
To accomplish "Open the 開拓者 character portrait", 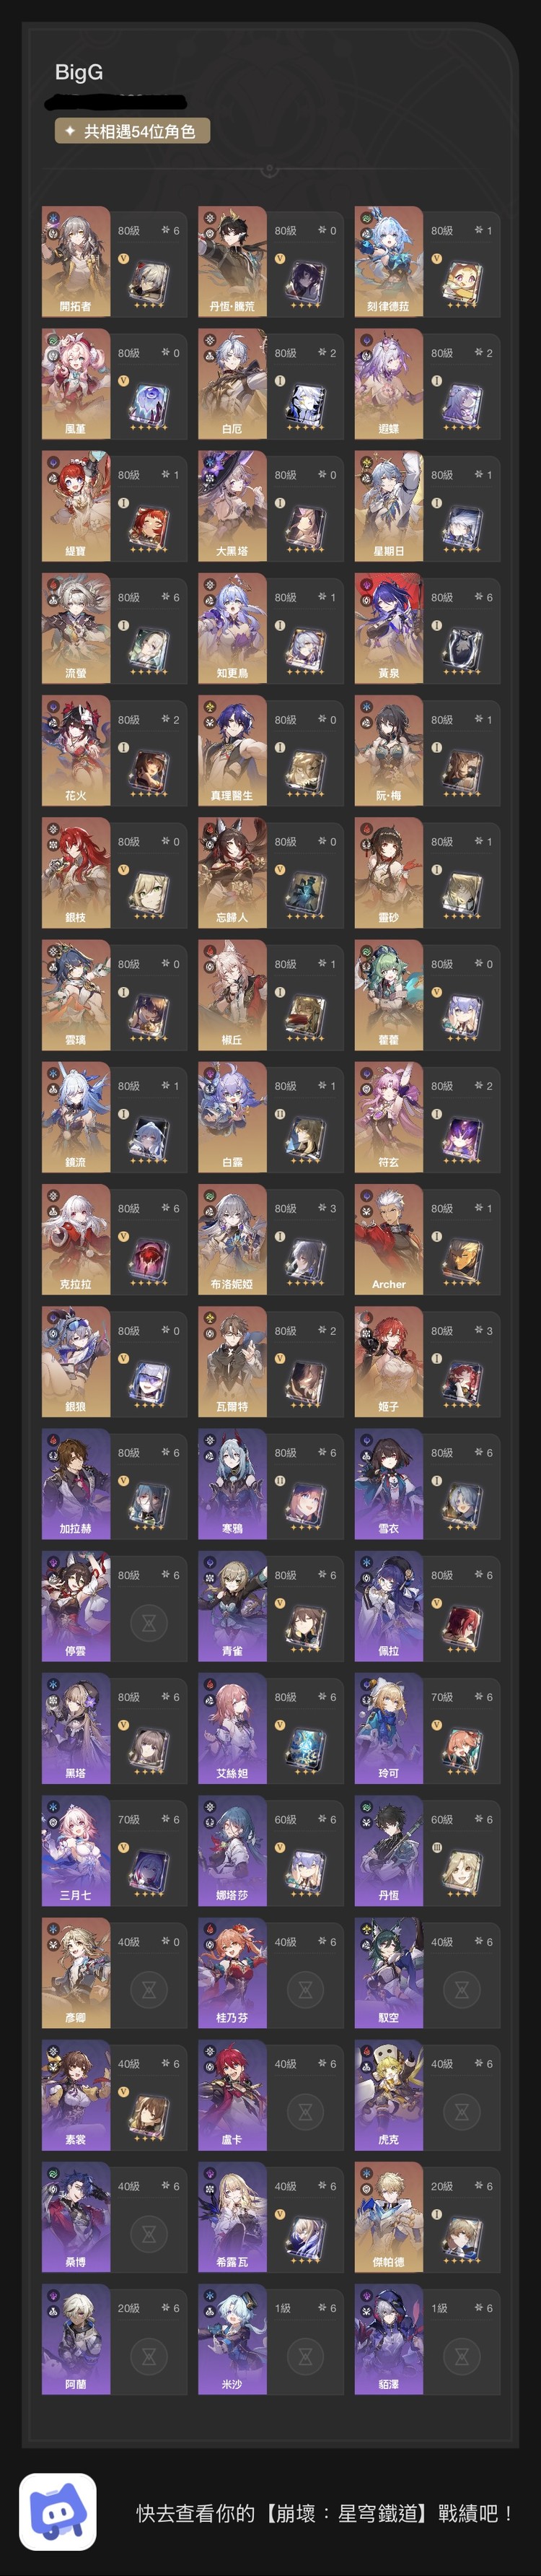I will coord(76,261).
